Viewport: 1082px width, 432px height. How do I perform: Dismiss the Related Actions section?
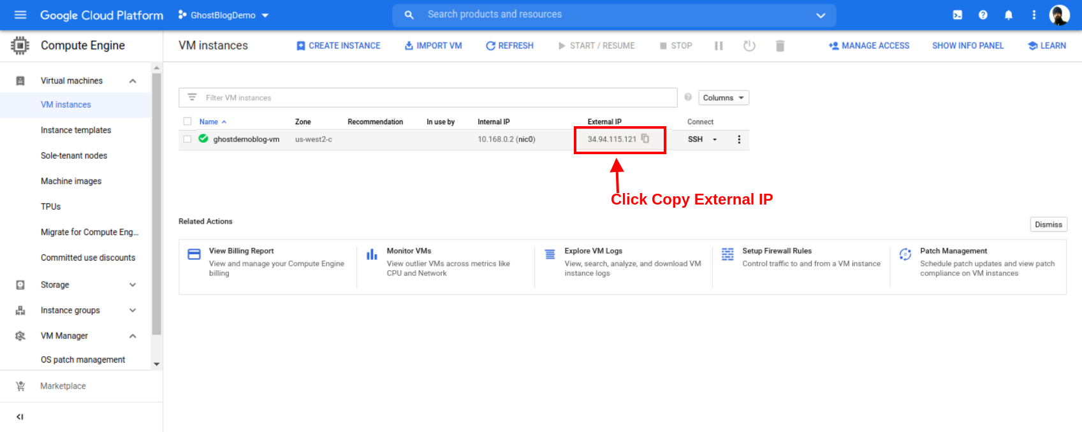coord(1048,224)
